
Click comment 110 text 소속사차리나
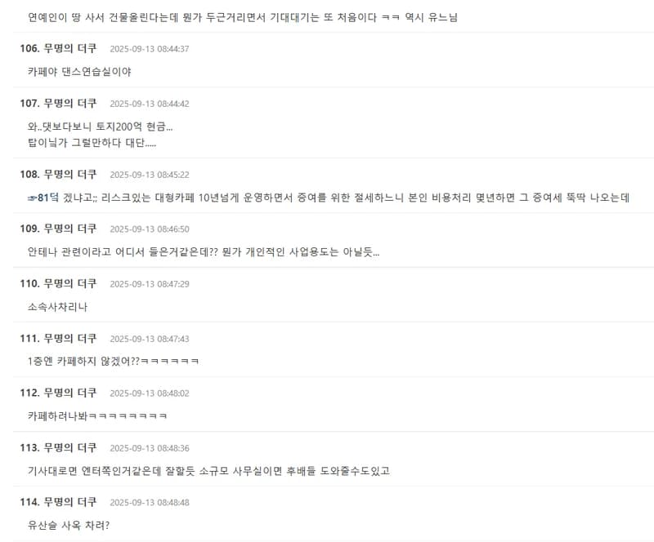click(x=57, y=307)
